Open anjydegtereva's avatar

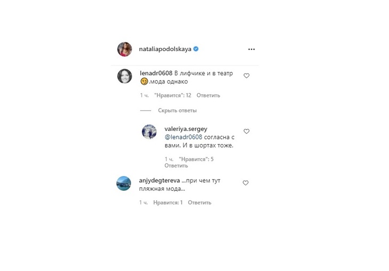[x=124, y=183]
